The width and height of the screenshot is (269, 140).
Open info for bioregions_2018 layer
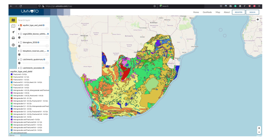(38, 42)
